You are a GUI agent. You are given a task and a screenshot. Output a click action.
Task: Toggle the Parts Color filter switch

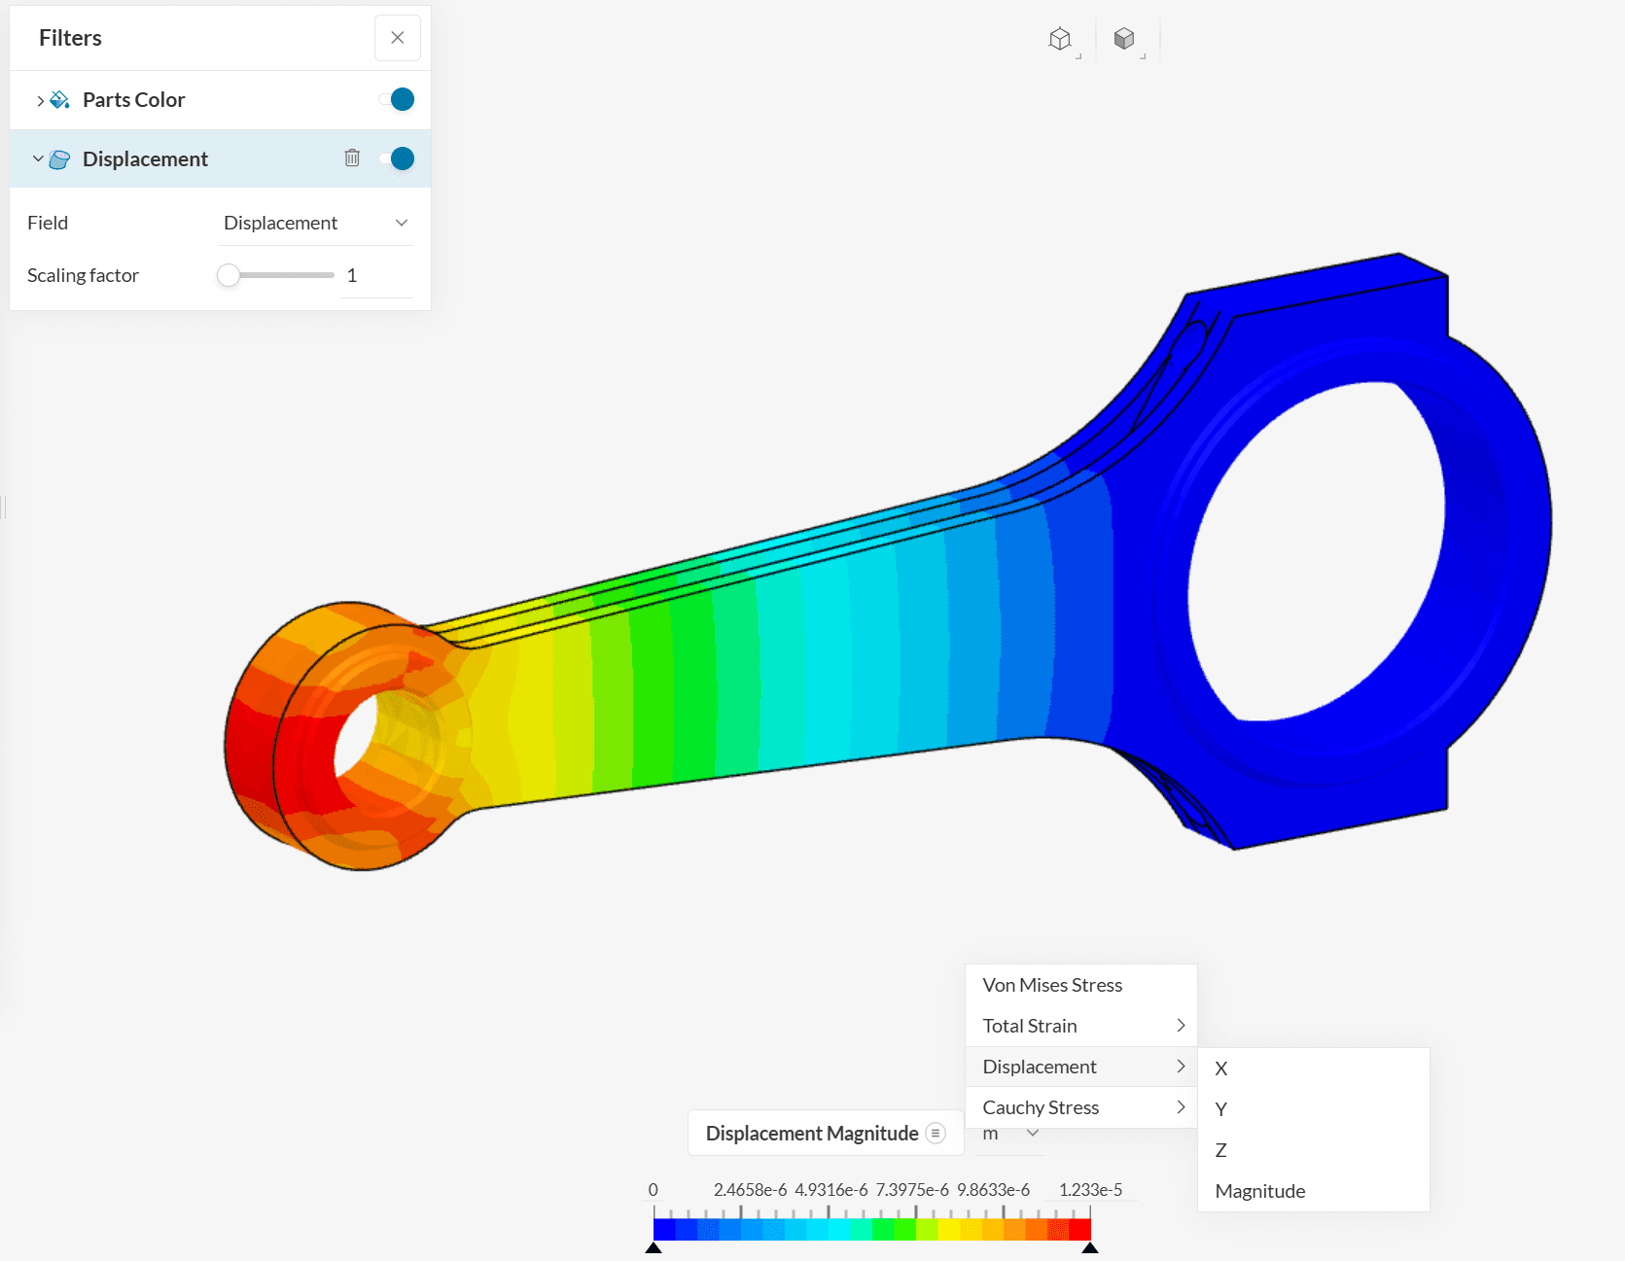click(x=399, y=99)
